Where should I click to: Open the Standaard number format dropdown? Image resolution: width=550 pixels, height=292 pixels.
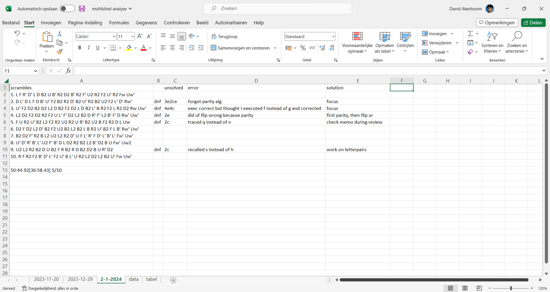(333, 36)
